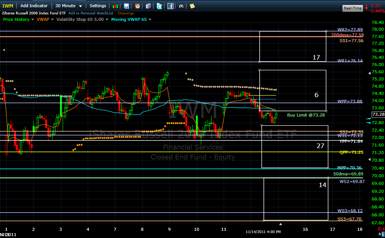Open the 30 Minute timeframe dropdown
The width and height of the screenshot is (385, 238).
click(x=68, y=6)
